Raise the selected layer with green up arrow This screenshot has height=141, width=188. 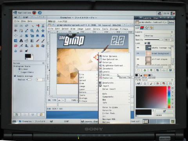pyautogui.click(x=145, y=70)
